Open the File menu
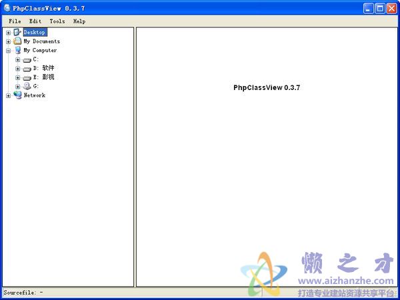 [15, 21]
